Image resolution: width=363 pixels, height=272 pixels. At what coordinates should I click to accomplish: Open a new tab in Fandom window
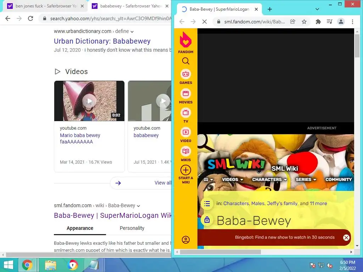[270, 9]
